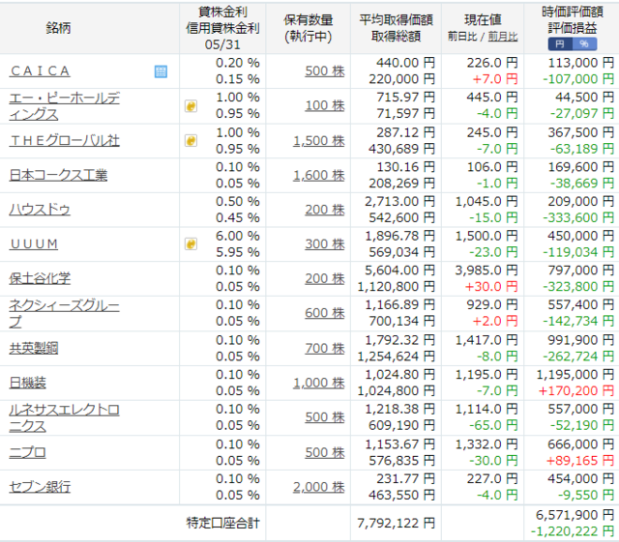Select ハウスドゥ loss -333,600 円
The width and height of the screenshot is (619, 542).
pyautogui.click(x=578, y=217)
